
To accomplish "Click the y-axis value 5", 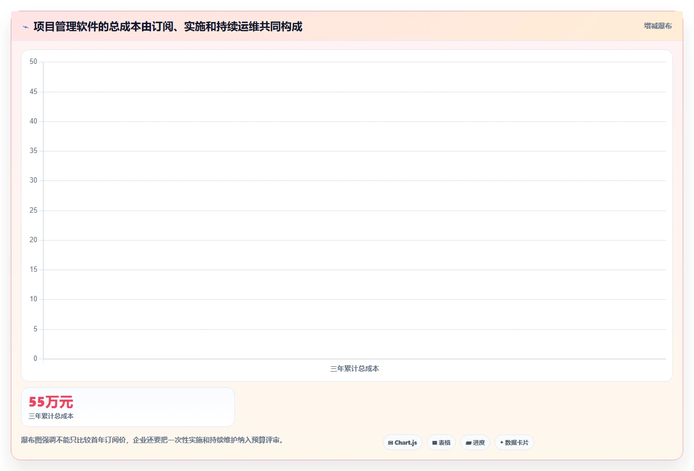I will [35, 329].
